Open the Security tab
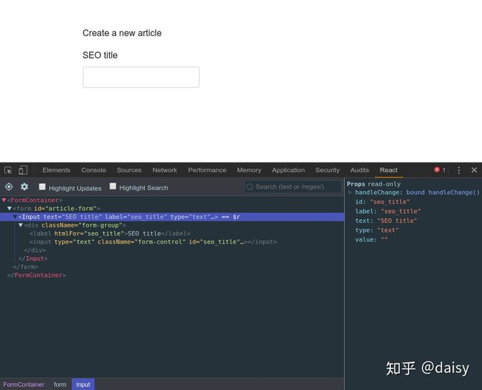This screenshot has width=482, height=390. point(327,170)
